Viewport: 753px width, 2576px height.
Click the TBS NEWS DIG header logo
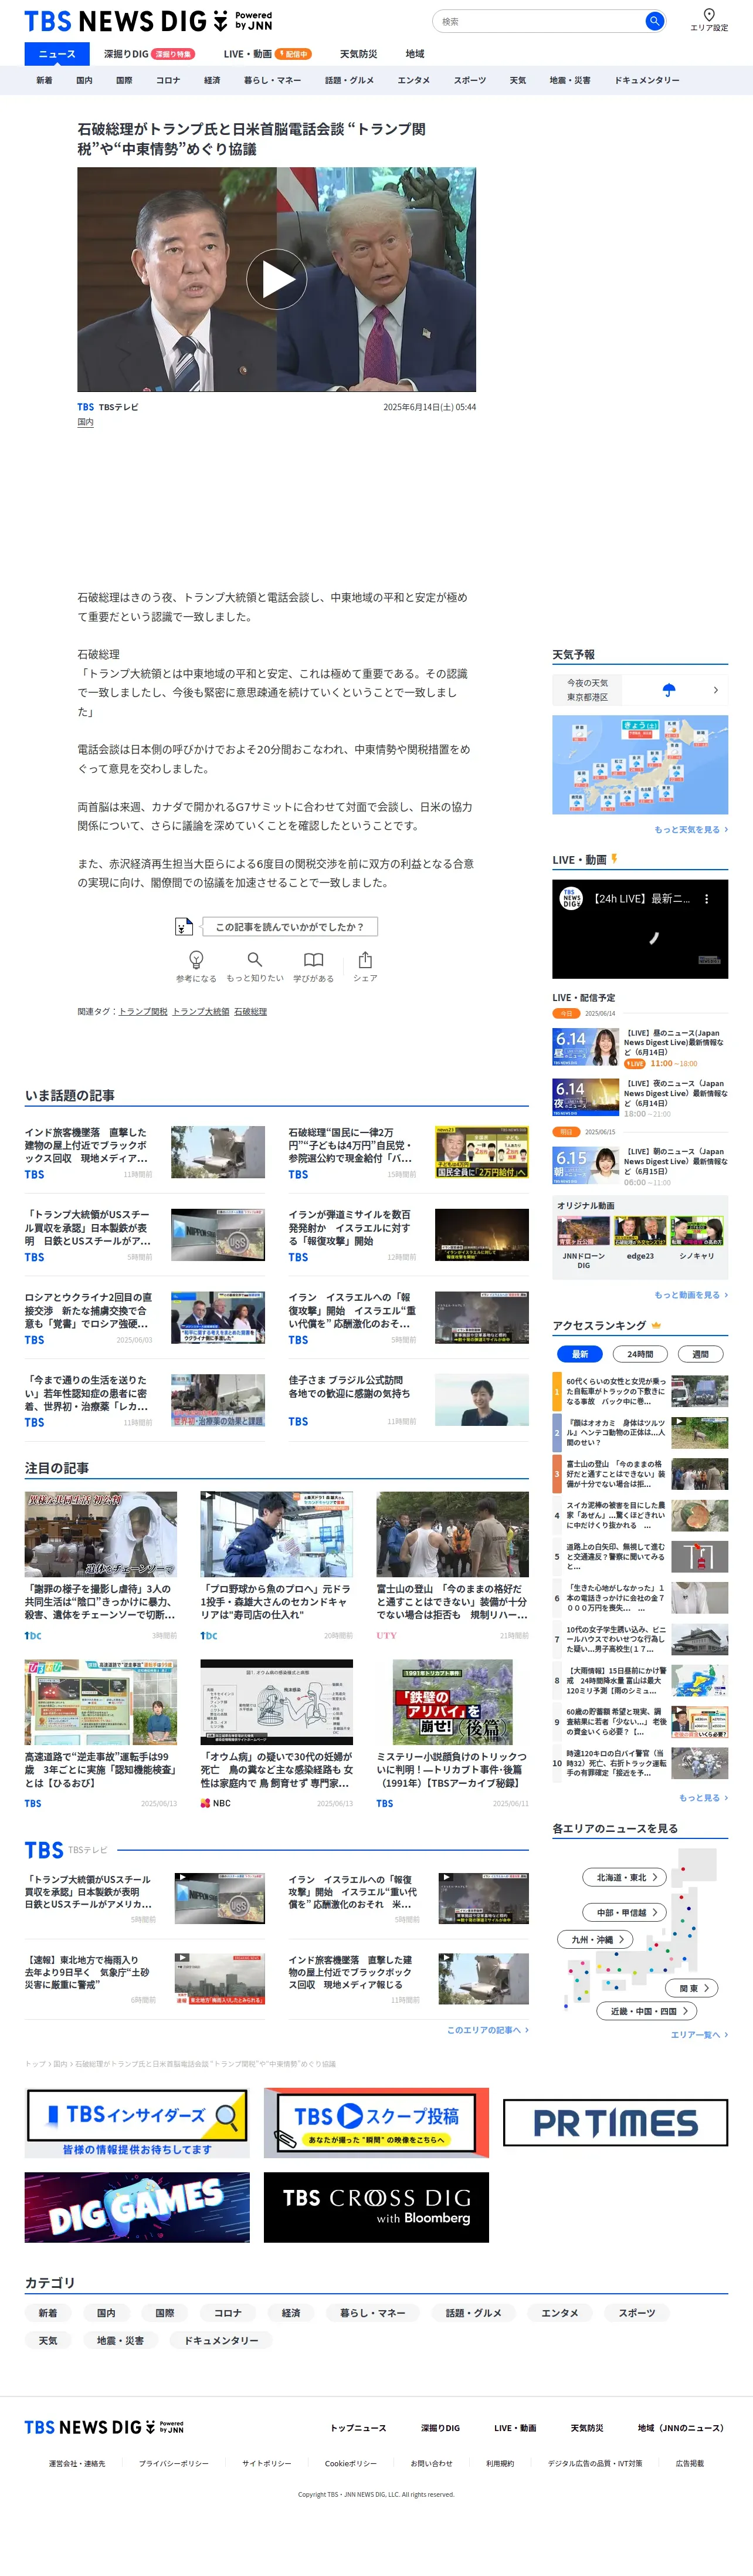point(148,21)
